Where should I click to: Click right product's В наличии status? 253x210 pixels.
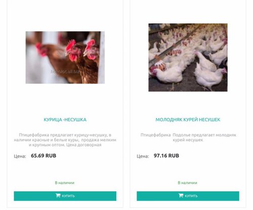187,183
